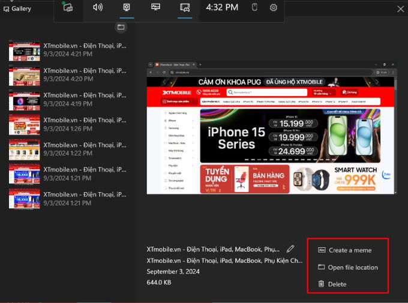Open Game Bar settings gear

[273, 8]
